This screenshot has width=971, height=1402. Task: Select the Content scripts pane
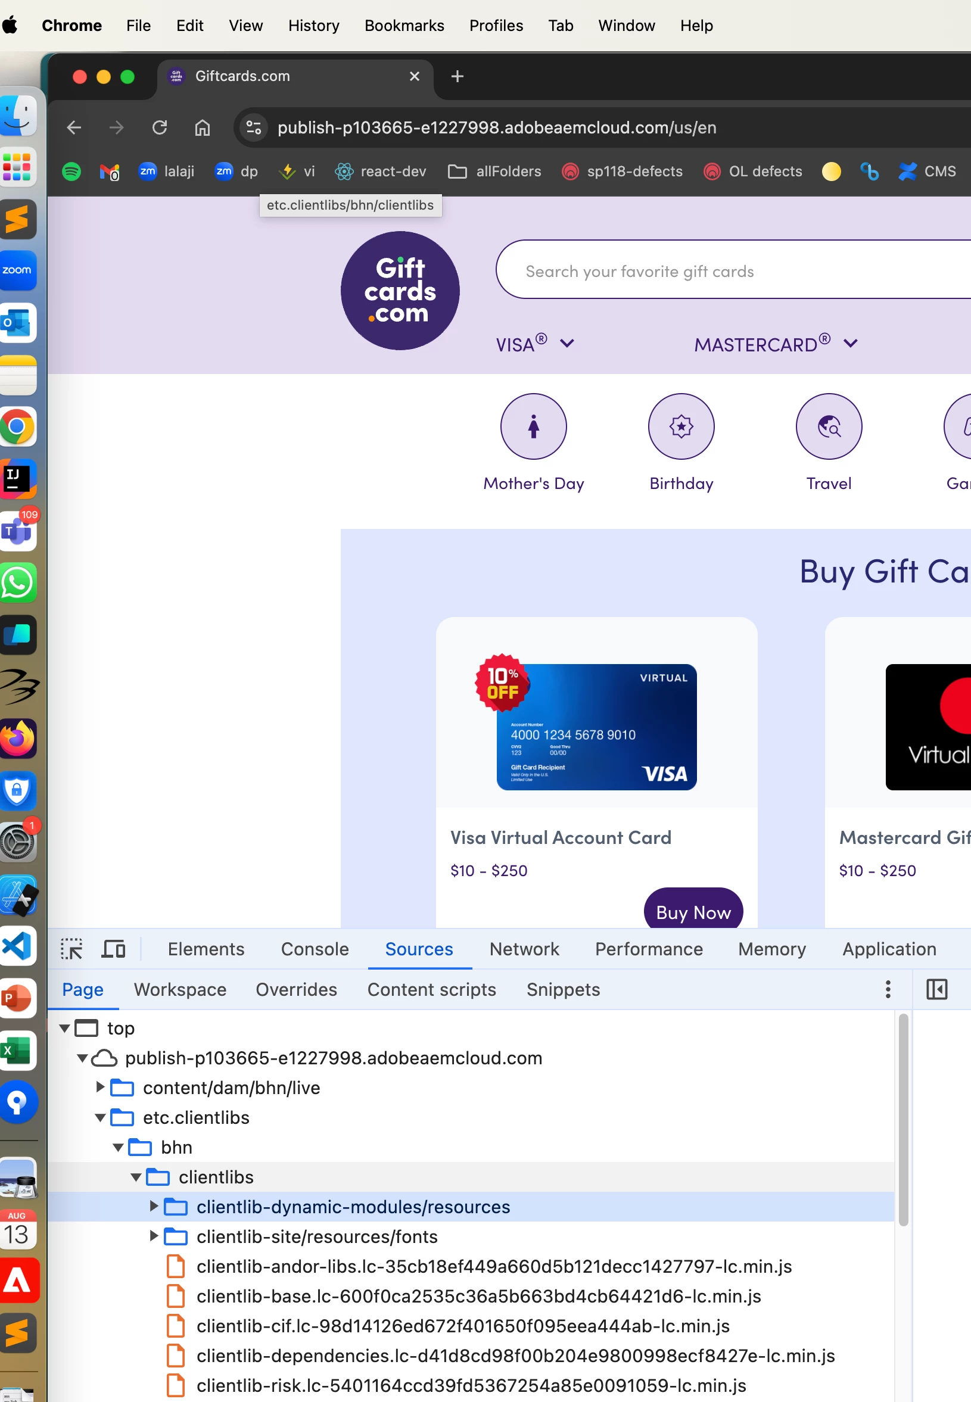(x=431, y=990)
